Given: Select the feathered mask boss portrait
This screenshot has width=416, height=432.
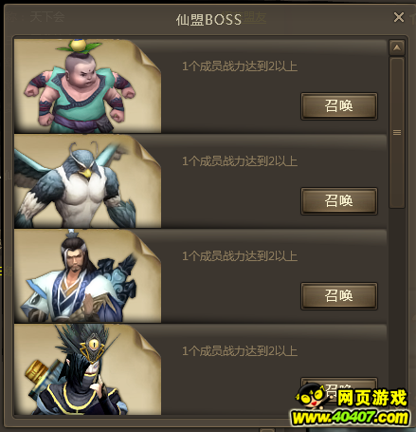Looking at the screenshot, I should (88, 369).
